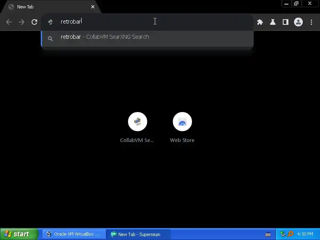Open the three-dot browser menu
This screenshot has width=320, height=240.
311,22
